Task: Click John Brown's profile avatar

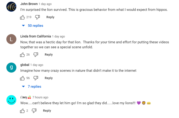Action: [11, 7]
